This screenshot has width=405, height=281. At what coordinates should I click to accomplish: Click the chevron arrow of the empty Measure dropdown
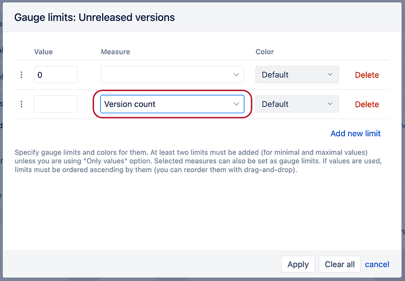237,75
